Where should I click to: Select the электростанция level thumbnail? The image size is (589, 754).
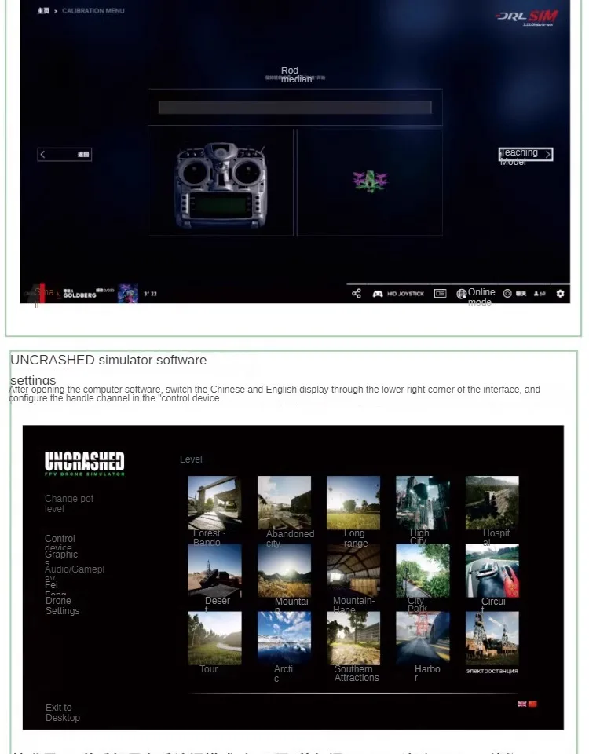click(492, 638)
